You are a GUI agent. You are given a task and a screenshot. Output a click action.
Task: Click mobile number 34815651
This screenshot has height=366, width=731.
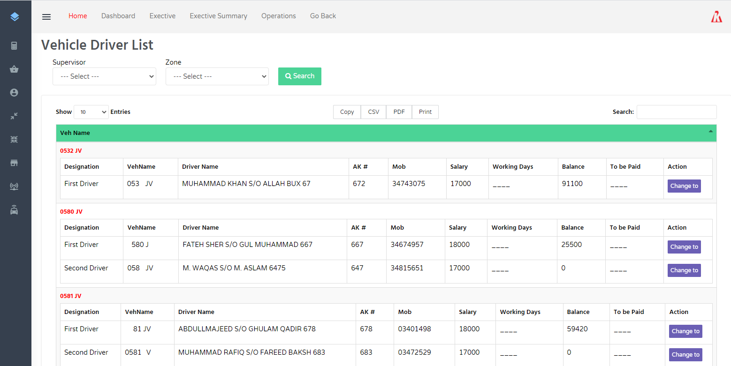(407, 268)
